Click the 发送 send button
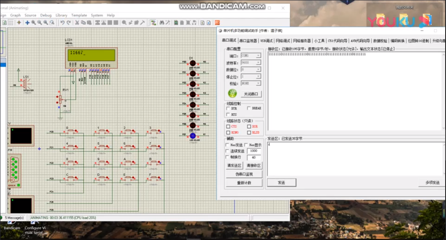The image size is (446, 240). pyautogui.click(x=281, y=183)
